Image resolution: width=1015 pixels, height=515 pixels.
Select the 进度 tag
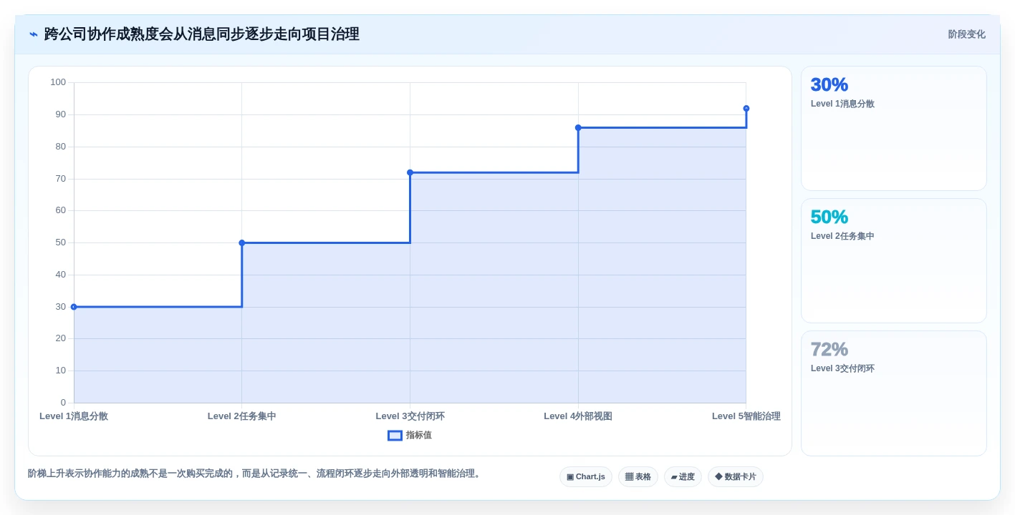point(683,476)
